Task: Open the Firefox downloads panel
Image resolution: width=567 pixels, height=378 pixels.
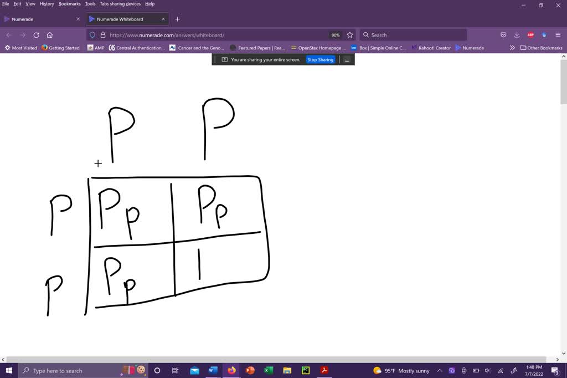Action: (x=517, y=35)
